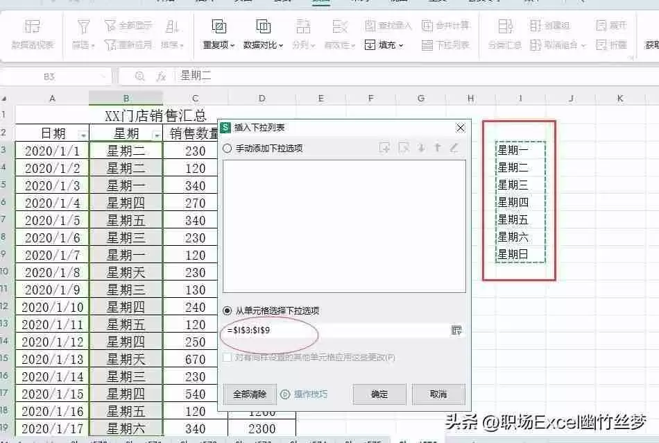Expand the 填充 fill dropdown arrow
Screen dimensions: 659x443
401,44
